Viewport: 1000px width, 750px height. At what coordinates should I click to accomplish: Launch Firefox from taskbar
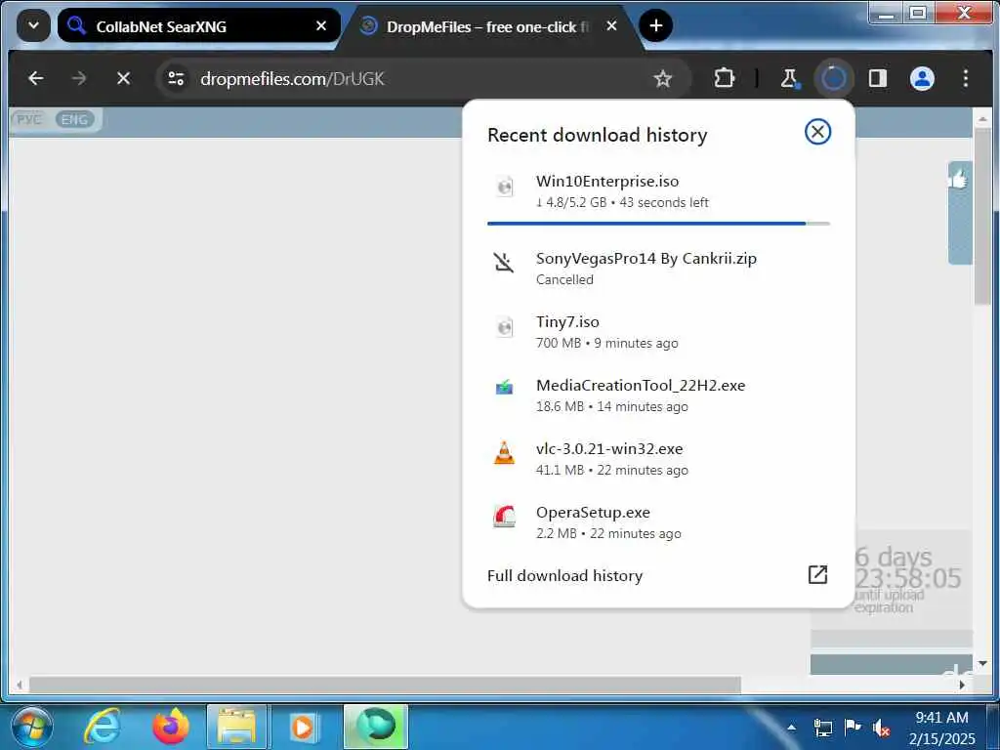(x=170, y=727)
